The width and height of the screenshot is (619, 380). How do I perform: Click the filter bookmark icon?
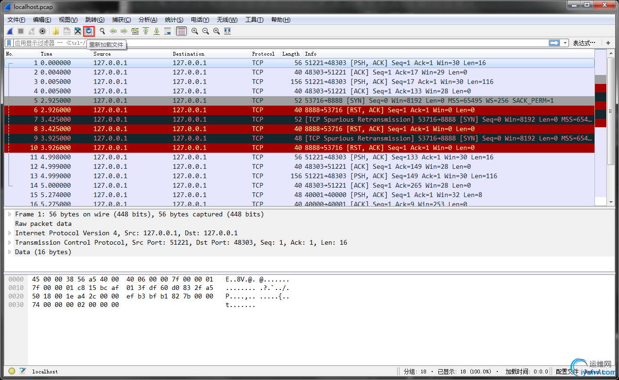click(9, 43)
